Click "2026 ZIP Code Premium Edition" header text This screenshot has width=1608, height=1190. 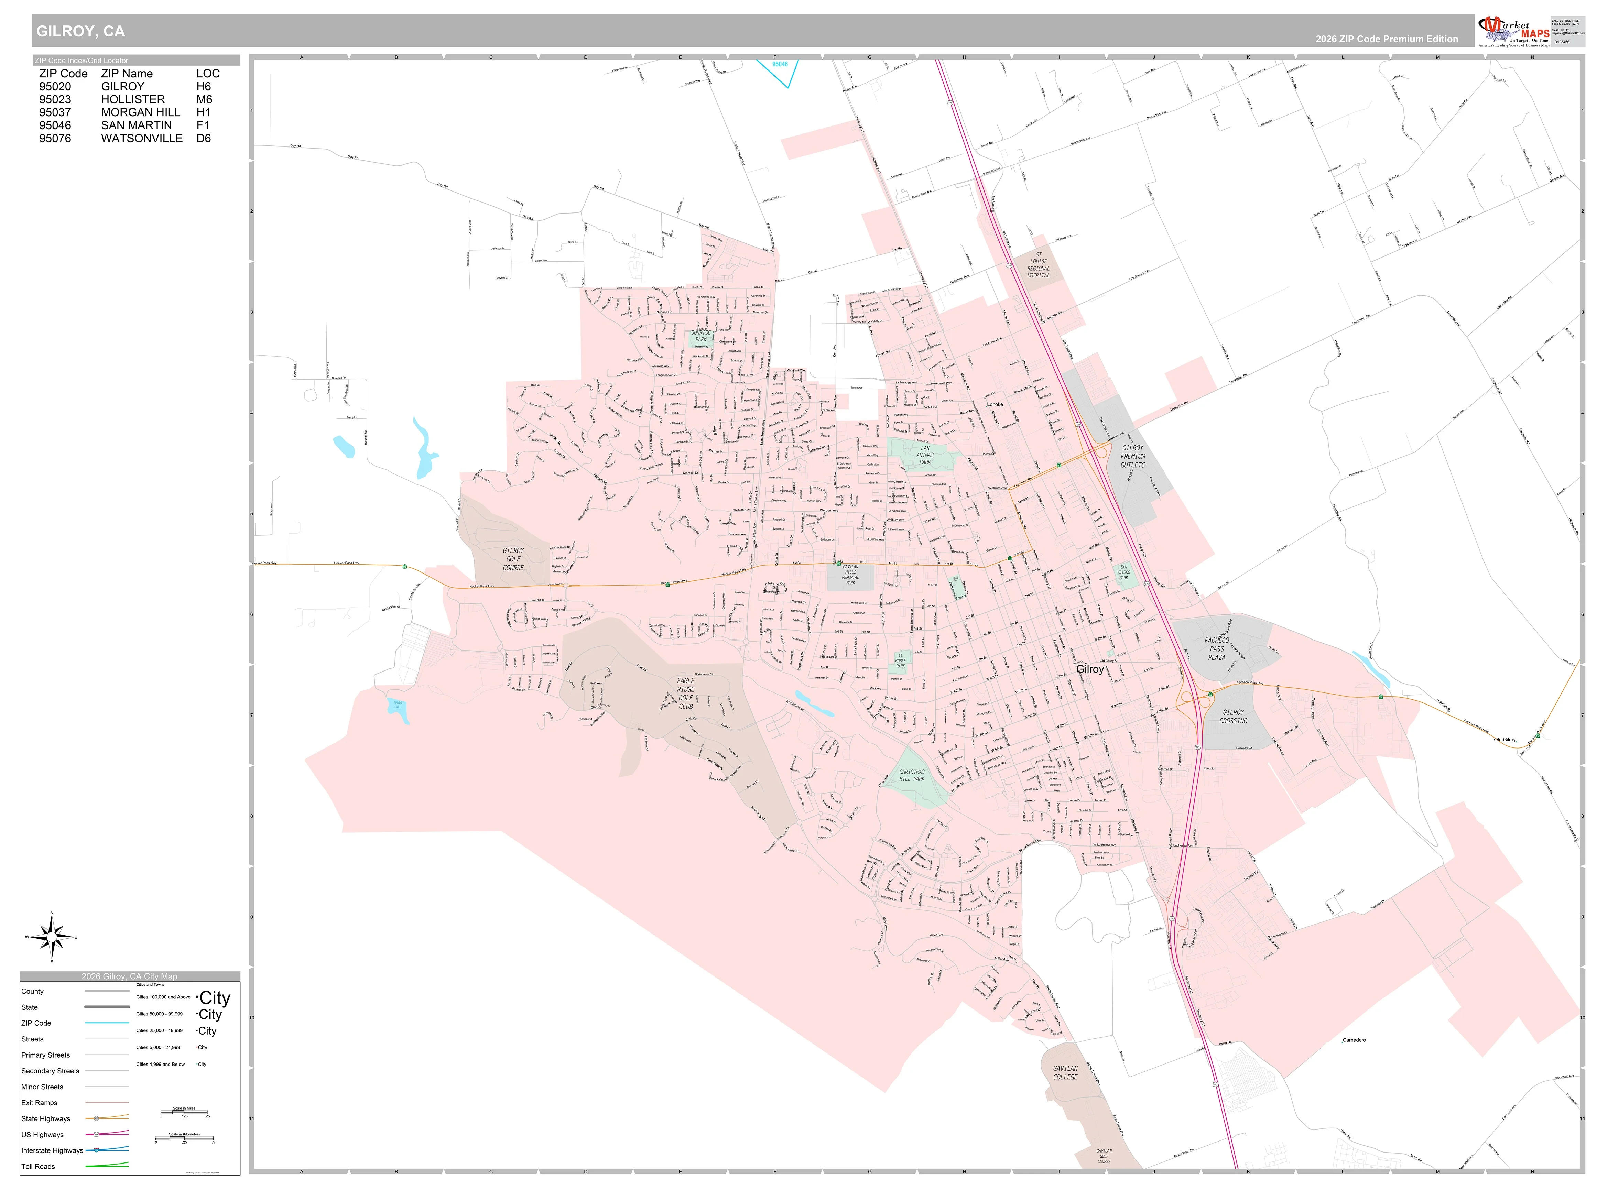pos(1387,39)
